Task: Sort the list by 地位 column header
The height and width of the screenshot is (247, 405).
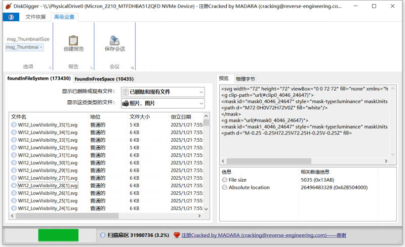Action: (x=108, y=117)
